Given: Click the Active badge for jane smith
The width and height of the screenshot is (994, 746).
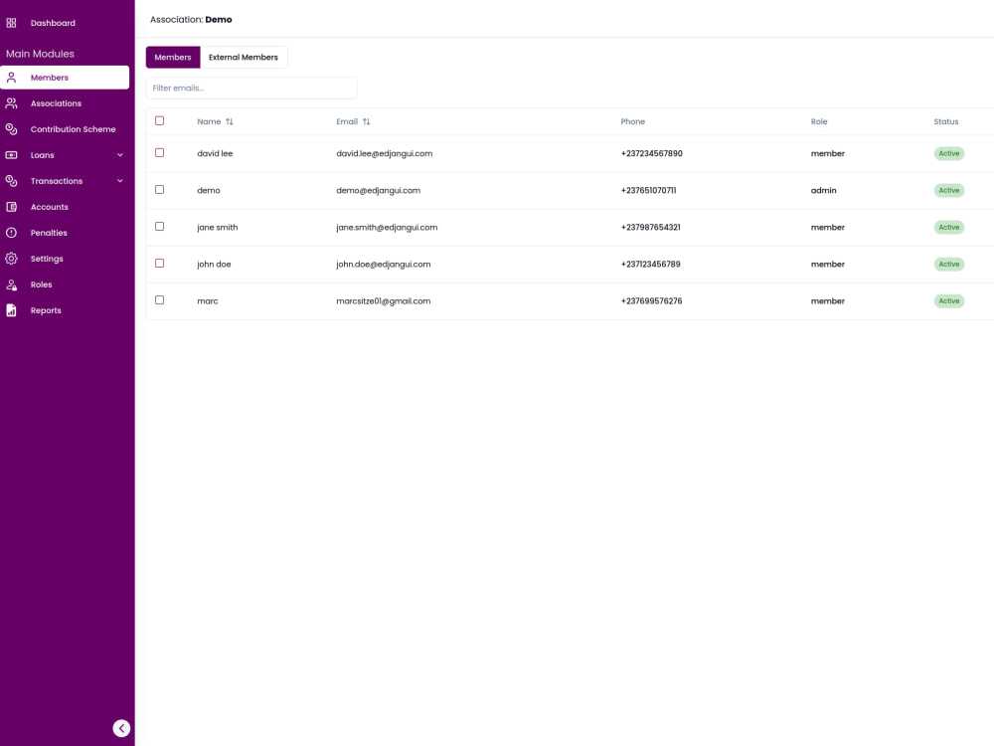Looking at the screenshot, I should [948, 227].
